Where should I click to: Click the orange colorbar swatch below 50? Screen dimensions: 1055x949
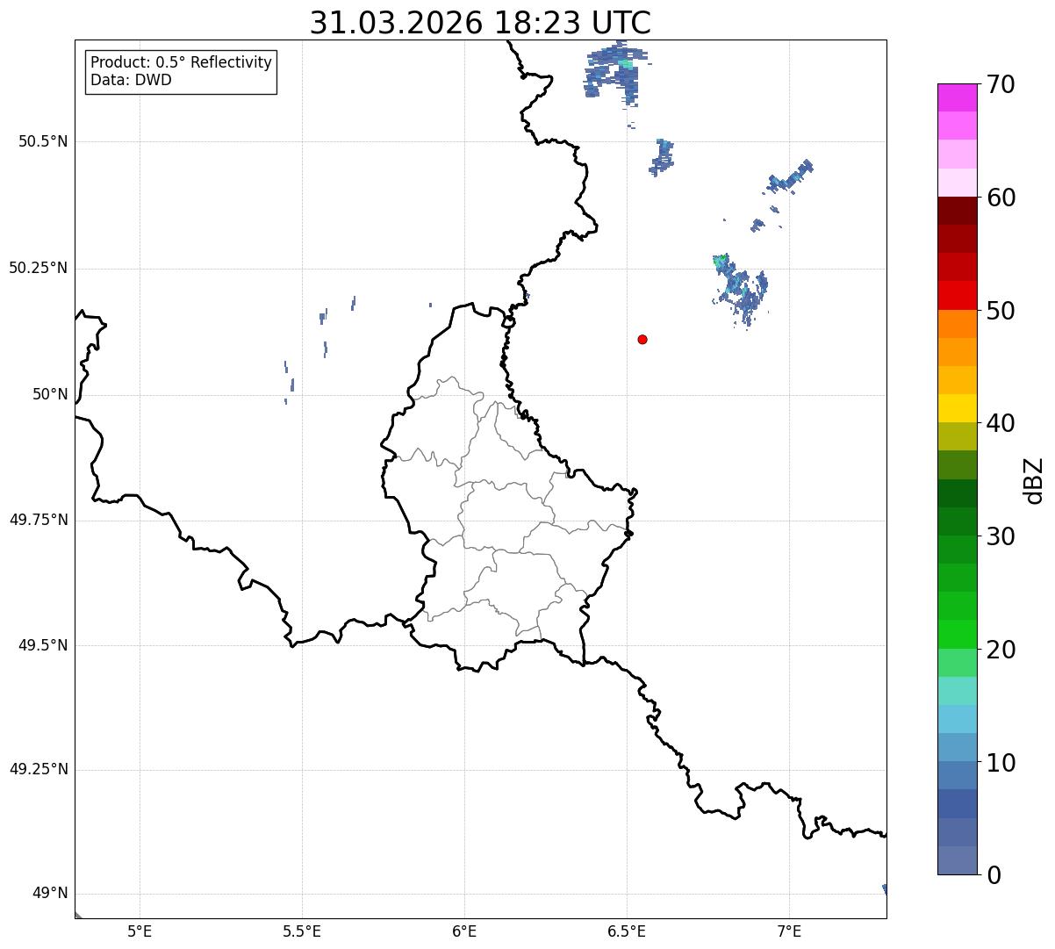[x=957, y=324]
